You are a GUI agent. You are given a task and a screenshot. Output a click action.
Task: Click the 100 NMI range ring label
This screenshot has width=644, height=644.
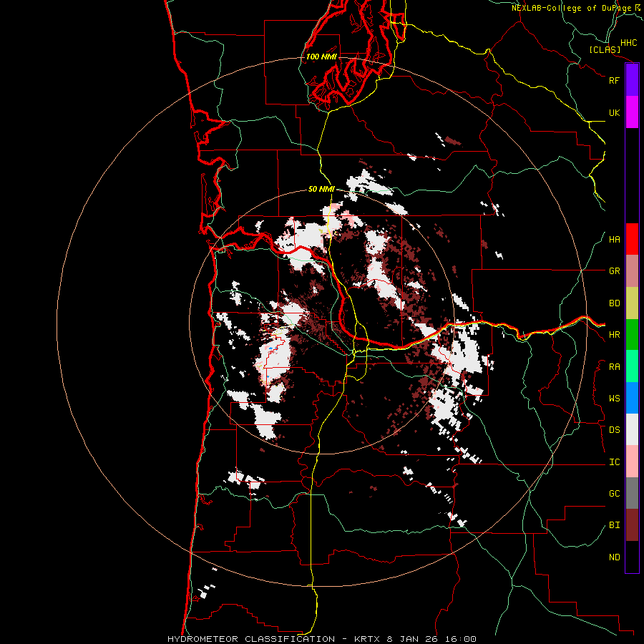pos(321,57)
